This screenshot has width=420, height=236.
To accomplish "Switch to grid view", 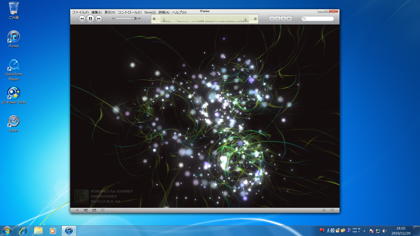I will tap(283, 19).
